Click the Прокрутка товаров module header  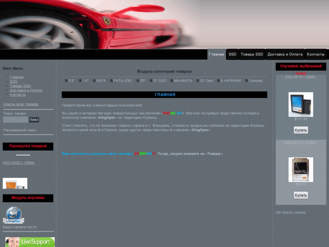[x=28, y=146]
